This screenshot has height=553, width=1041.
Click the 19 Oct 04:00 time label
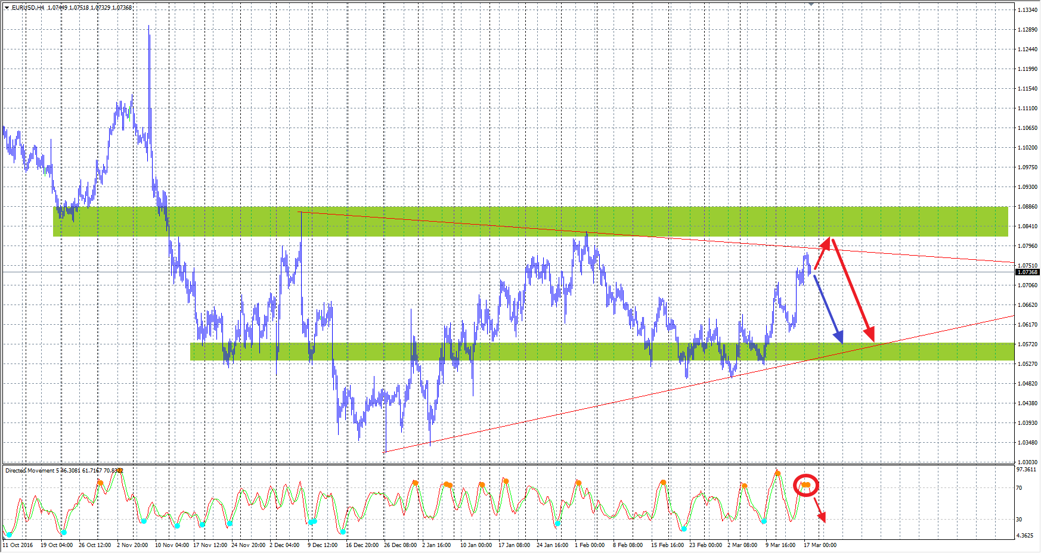tap(57, 545)
